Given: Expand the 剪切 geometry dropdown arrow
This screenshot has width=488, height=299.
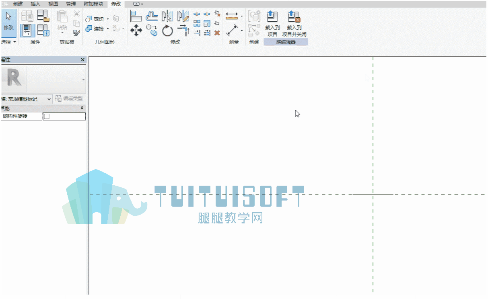Looking at the screenshot, I should [x=108, y=19].
